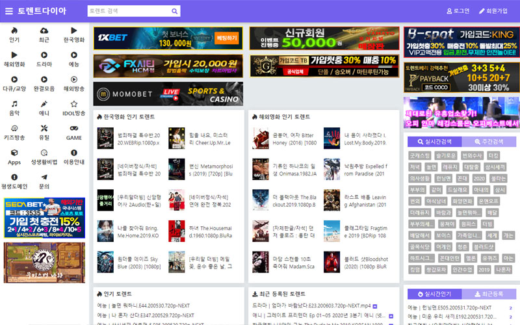Image resolution: width=520 pixels, height=325 pixels.
Task: Click the 슬기로운 search tag
Action: coord(446,156)
